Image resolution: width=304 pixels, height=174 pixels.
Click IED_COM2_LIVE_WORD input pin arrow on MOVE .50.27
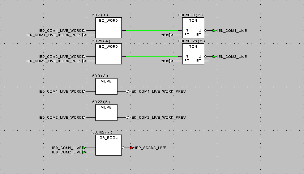tap(85, 117)
